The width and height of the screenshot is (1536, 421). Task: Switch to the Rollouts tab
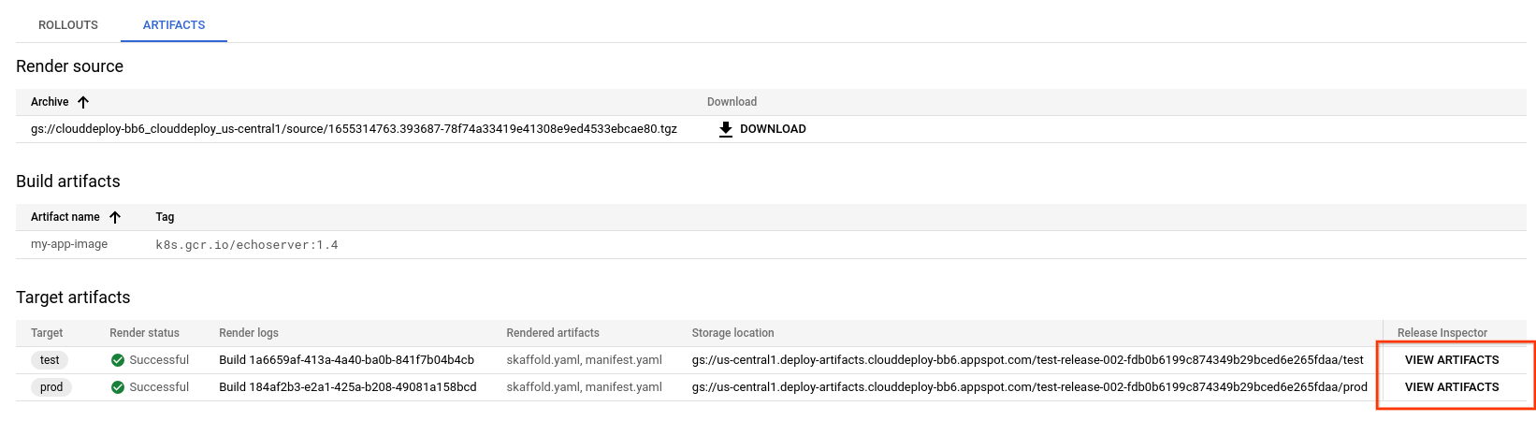coord(68,25)
